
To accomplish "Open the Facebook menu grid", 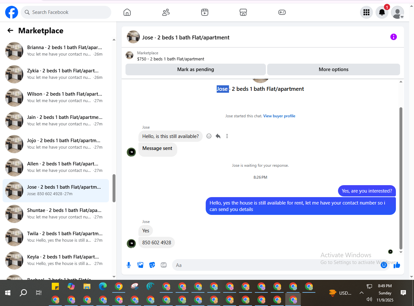I will [366, 12].
